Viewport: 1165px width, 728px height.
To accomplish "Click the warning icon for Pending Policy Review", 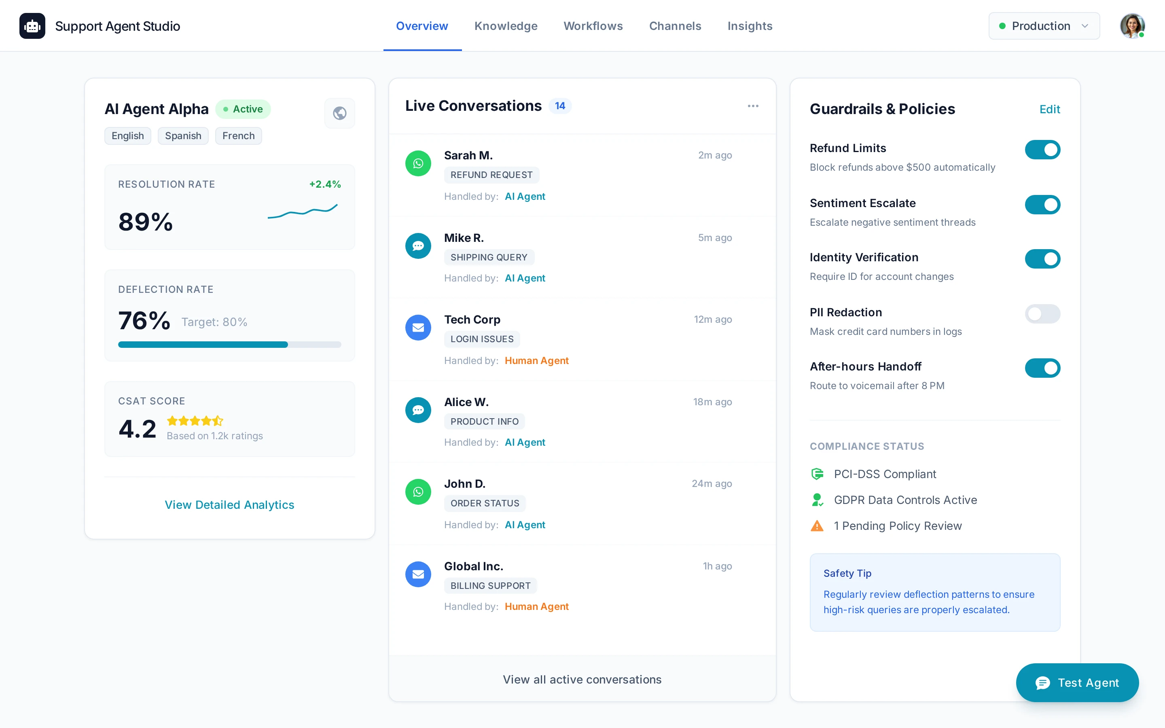I will click(817, 526).
